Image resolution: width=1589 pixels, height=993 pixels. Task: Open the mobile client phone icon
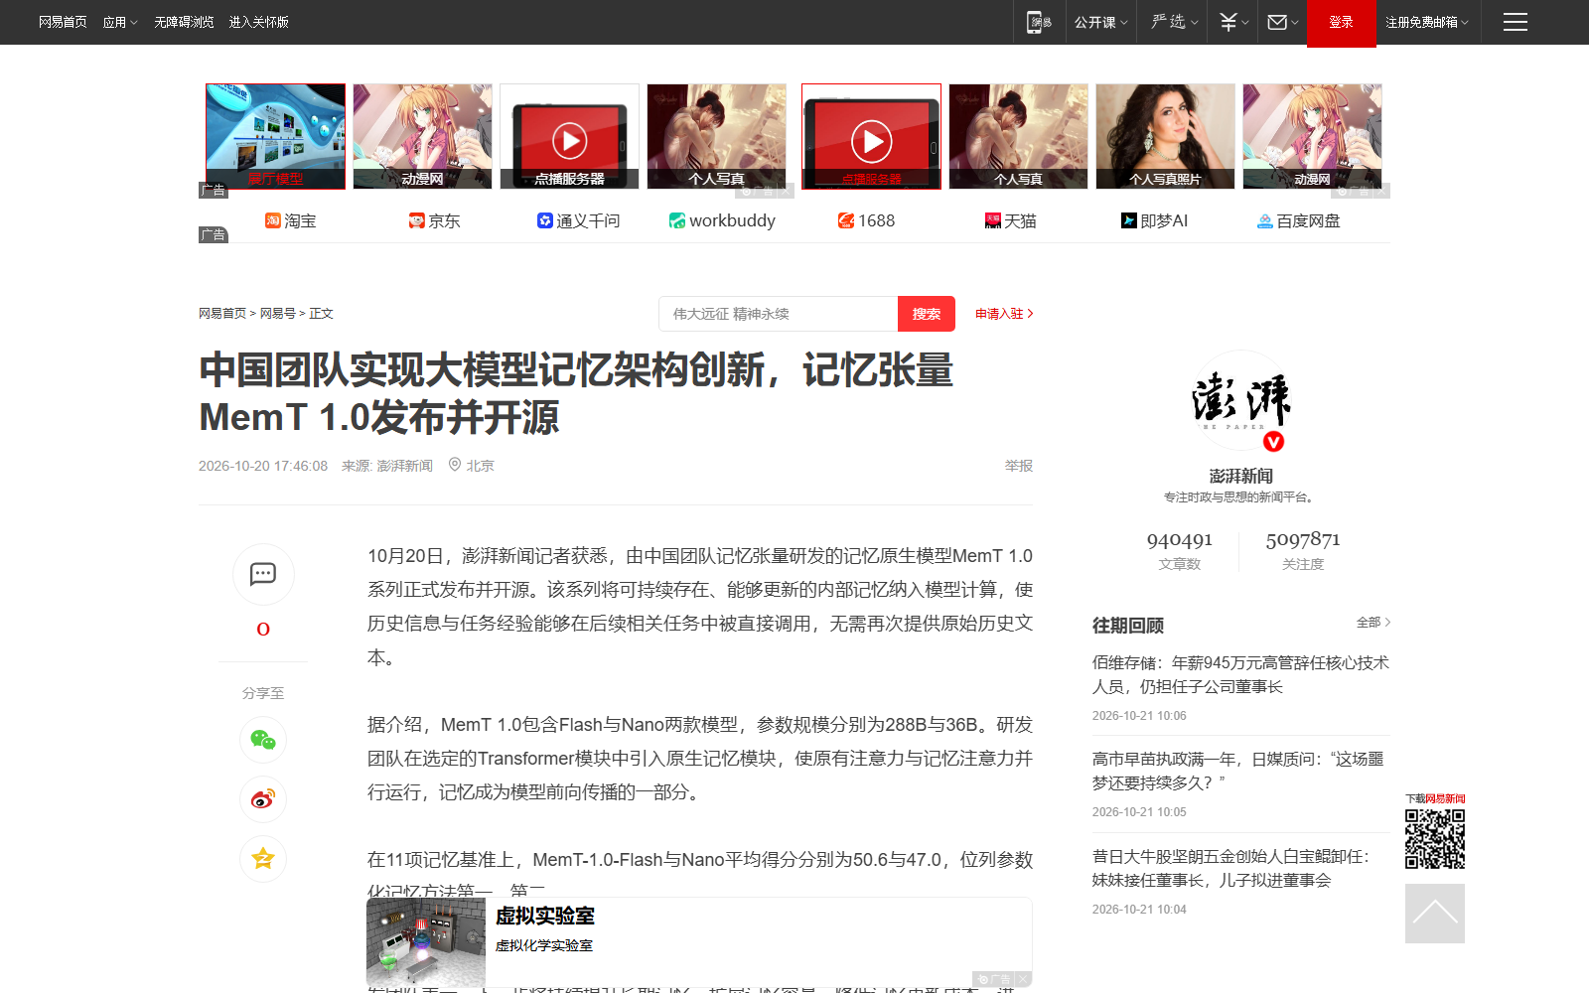(x=1039, y=22)
